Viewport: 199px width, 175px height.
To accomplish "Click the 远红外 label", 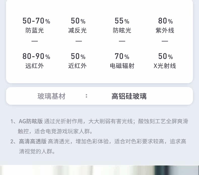I will (35, 66).
